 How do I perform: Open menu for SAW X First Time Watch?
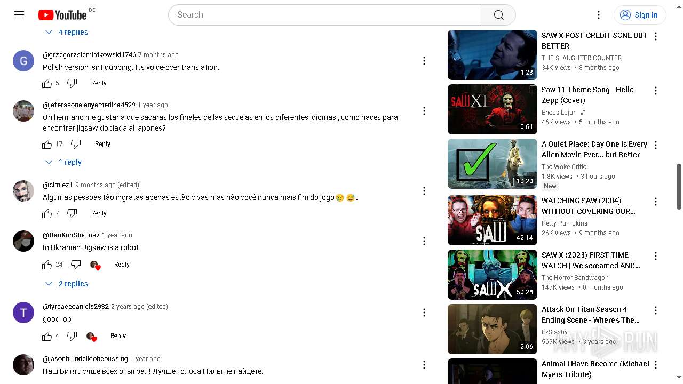tap(656, 256)
